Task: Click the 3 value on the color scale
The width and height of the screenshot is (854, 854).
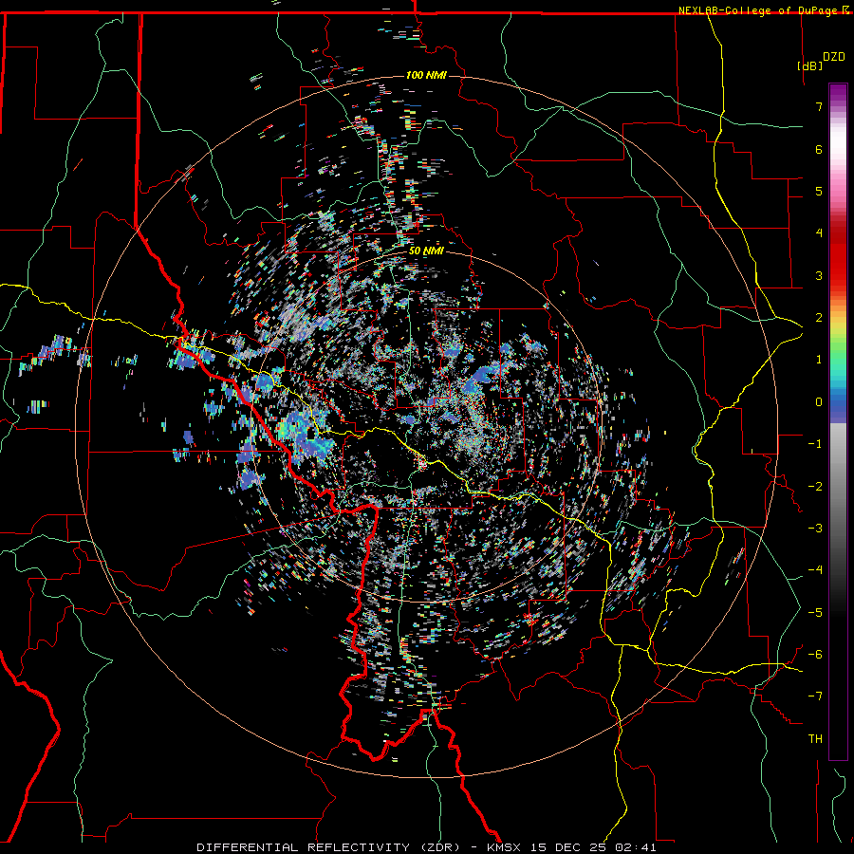Action: point(819,275)
